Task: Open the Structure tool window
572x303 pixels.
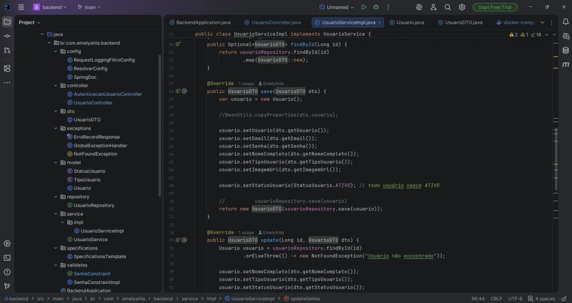Action: click(7, 68)
